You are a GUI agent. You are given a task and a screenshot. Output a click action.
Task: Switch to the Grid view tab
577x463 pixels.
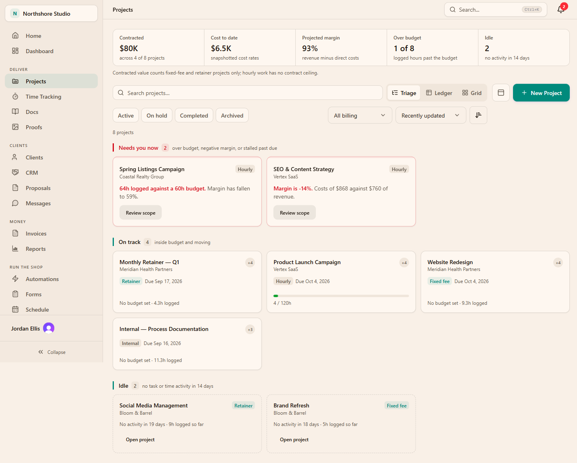[472, 93]
